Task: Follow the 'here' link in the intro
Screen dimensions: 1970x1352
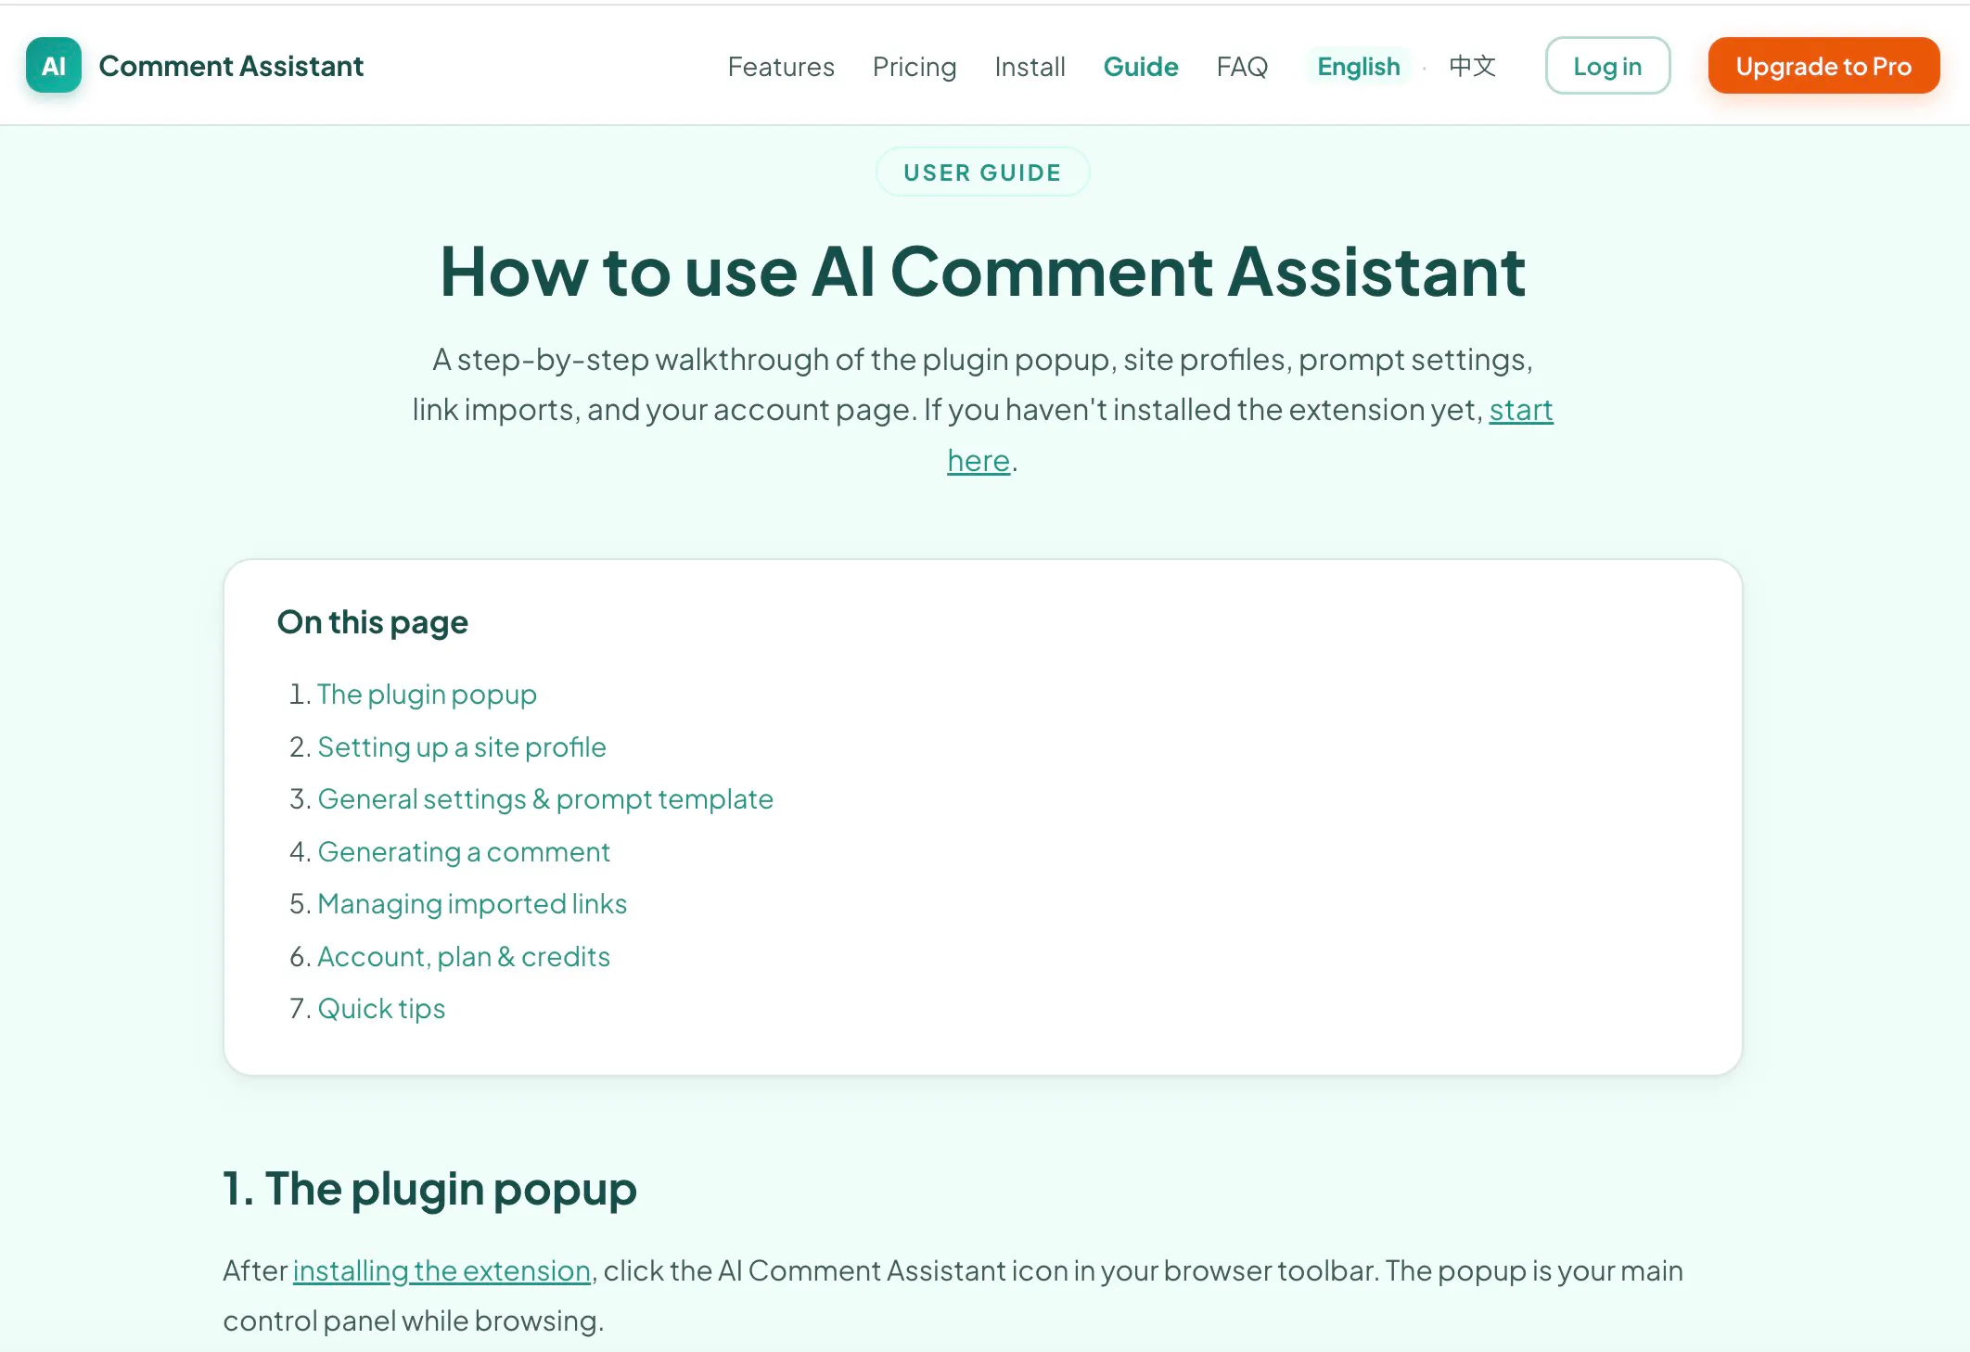Action: pyautogui.click(x=979, y=460)
